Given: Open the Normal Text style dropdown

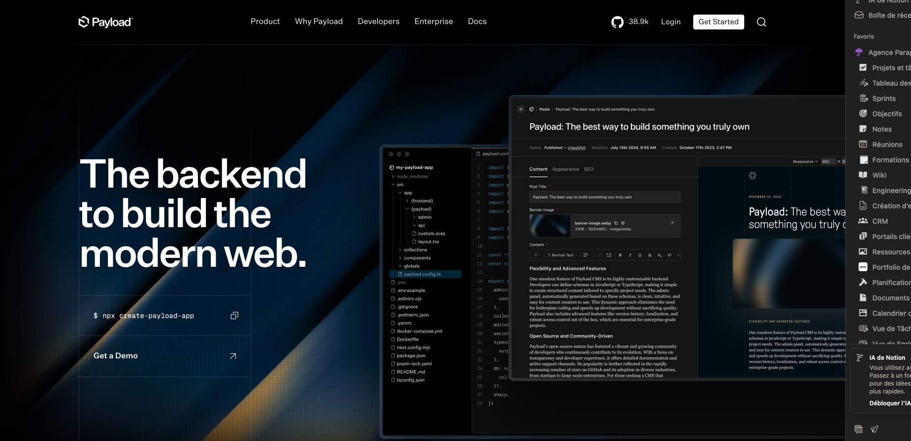Looking at the screenshot, I should 562,255.
